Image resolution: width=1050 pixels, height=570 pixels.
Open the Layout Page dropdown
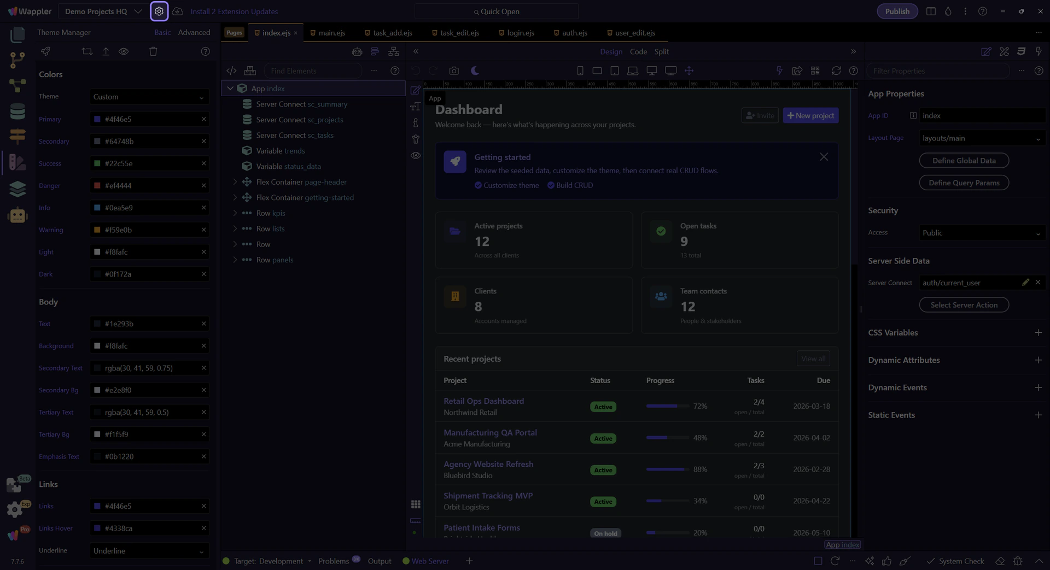pyautogui.click(x=981, y=138)
